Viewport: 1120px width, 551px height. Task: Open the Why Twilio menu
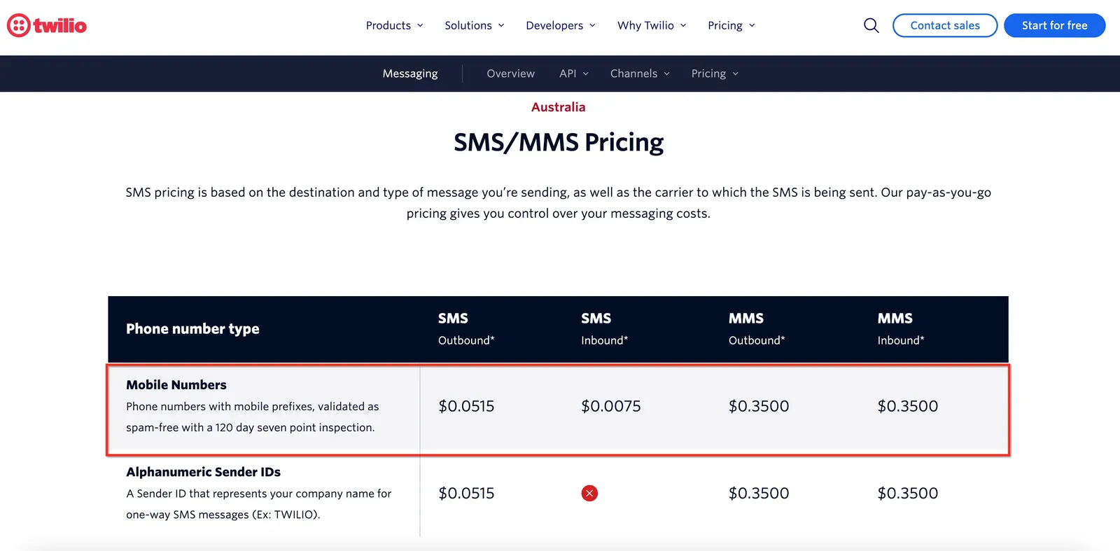pos(652,26)
